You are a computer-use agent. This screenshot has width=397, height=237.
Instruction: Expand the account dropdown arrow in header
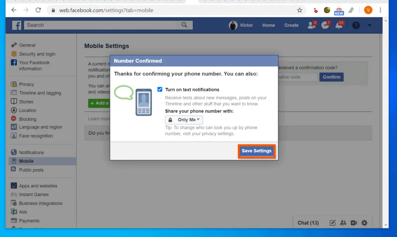tap(369, 25)
